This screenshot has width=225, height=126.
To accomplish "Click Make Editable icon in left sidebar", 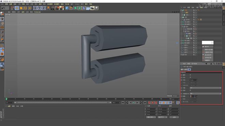I will 2,14.
